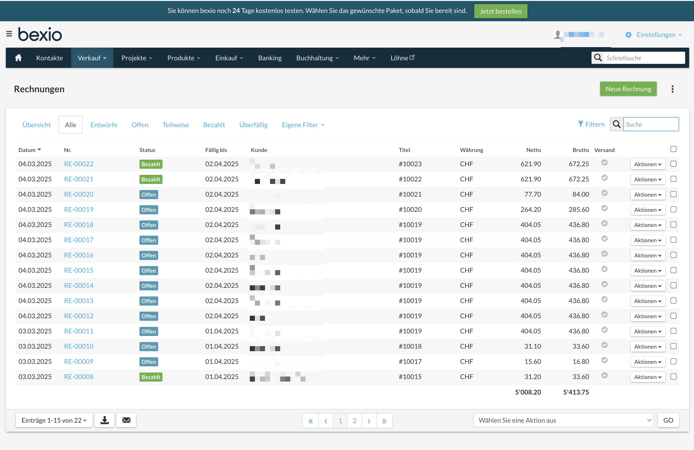Select the checkbox for invoice RE-00008
The image size is (694, 450).
click(x=673, y=377)
